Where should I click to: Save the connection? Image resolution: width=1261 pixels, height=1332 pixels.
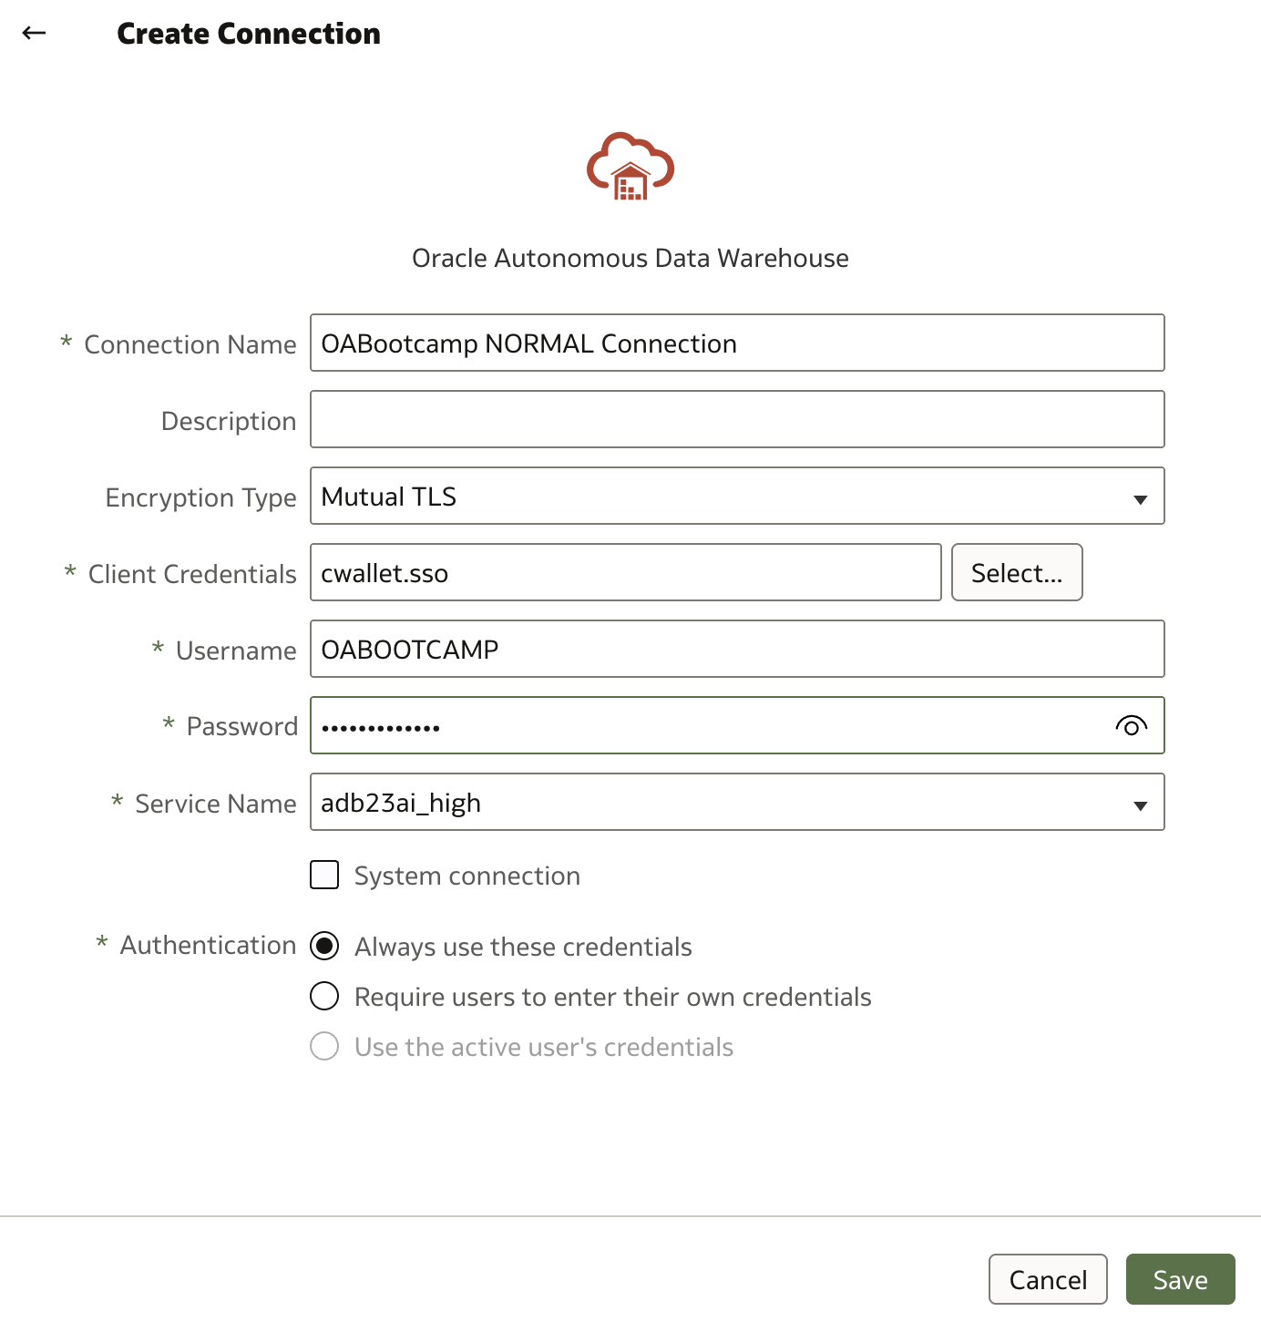click(x=1180, y=1279)
